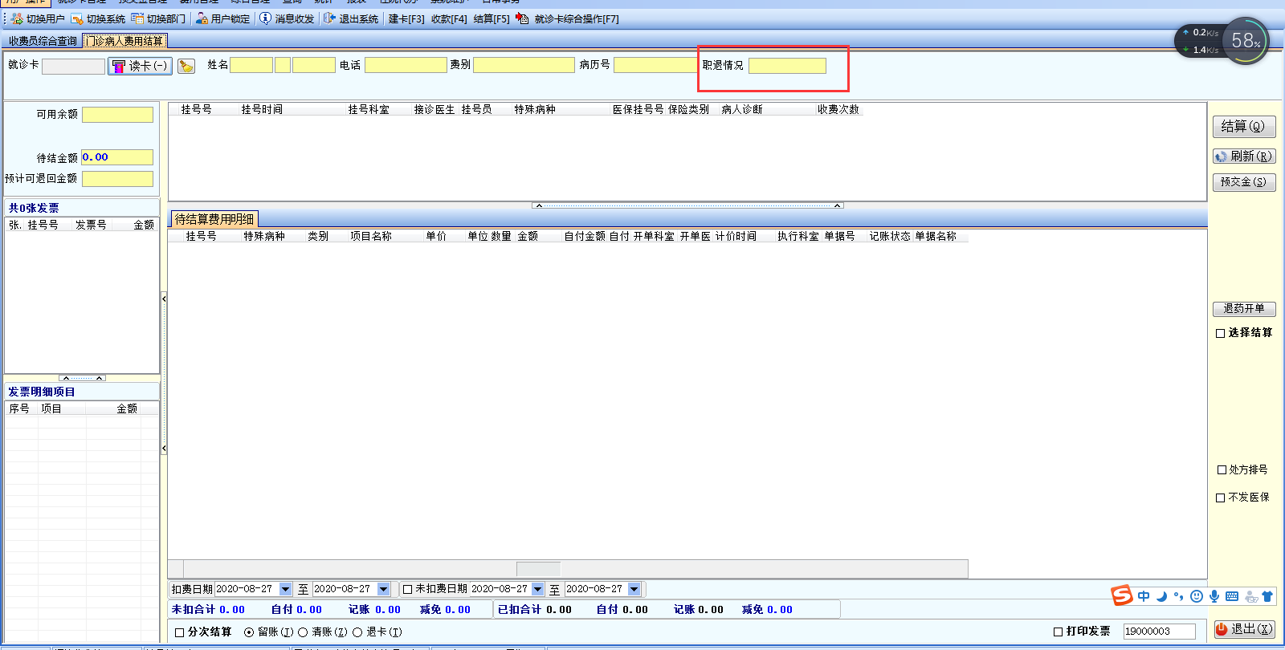This screenshot has width=1285, height=650.
Task: Check the 选择结算 checkbox
Action: click(1221, 333)
